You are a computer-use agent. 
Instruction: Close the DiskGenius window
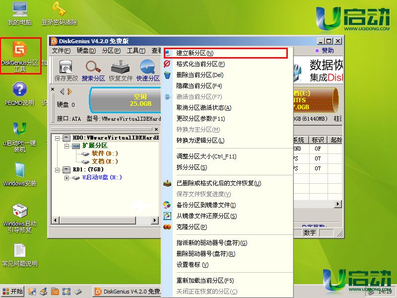click(338, 41)
